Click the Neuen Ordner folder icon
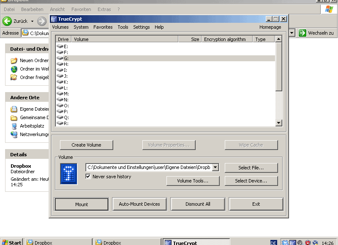Viewport: 338px width, 245px height. [x=14, y=60]
